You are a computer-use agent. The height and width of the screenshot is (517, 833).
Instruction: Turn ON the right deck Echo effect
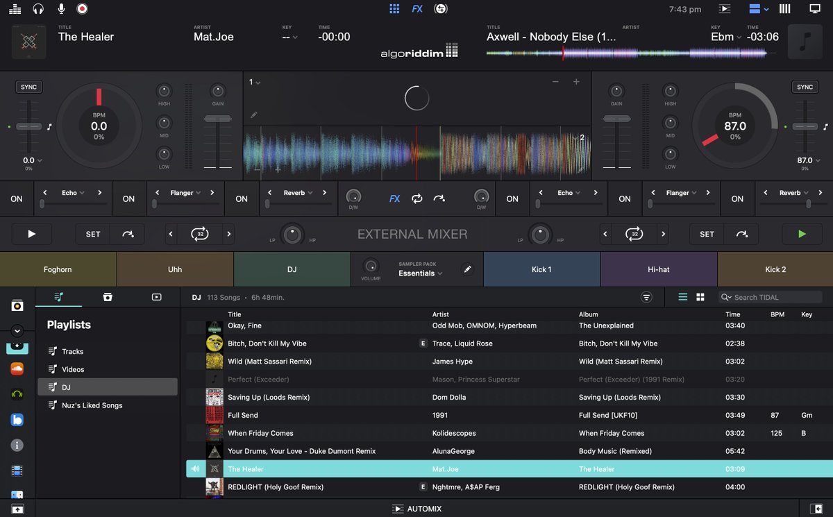point(512,198)
